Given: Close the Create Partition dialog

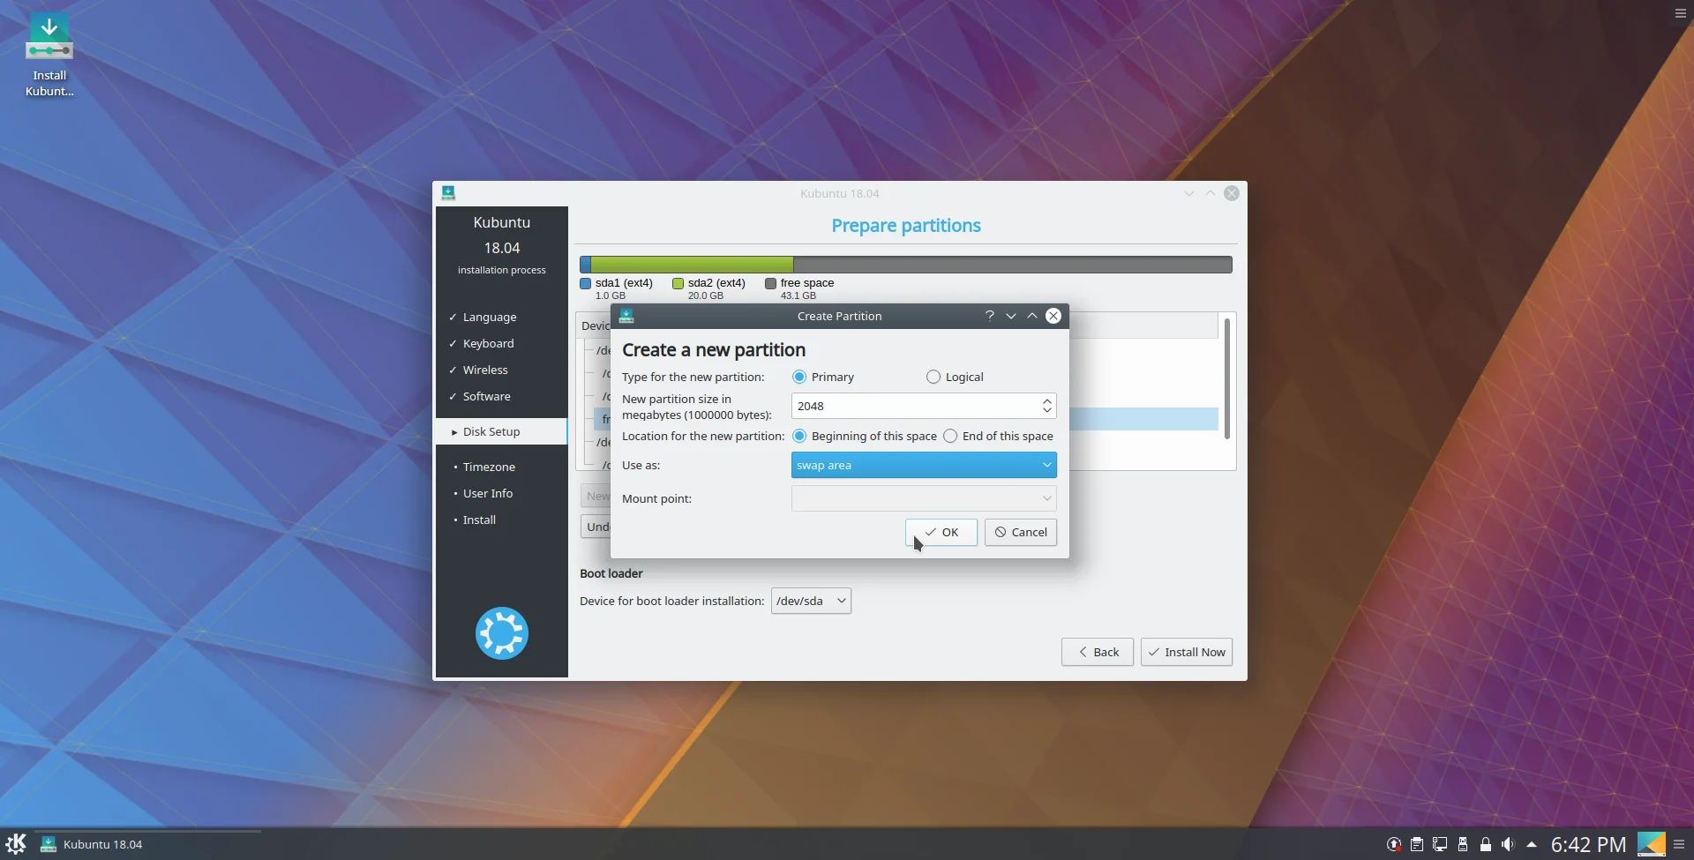Looking at the screenshot, I should click(1053, 316).
